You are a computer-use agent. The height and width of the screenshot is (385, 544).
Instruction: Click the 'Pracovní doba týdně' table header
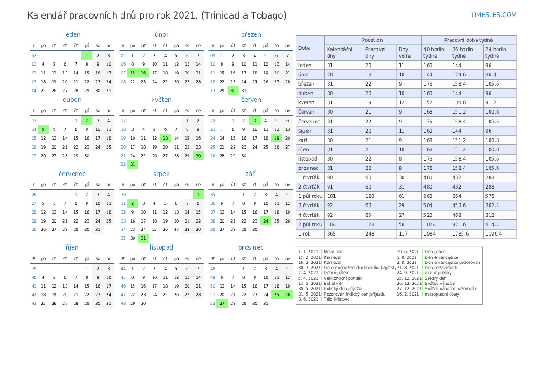pos(468,41)
